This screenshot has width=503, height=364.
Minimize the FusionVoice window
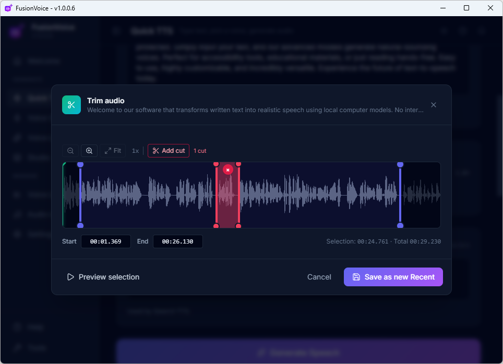click(443, 8)
